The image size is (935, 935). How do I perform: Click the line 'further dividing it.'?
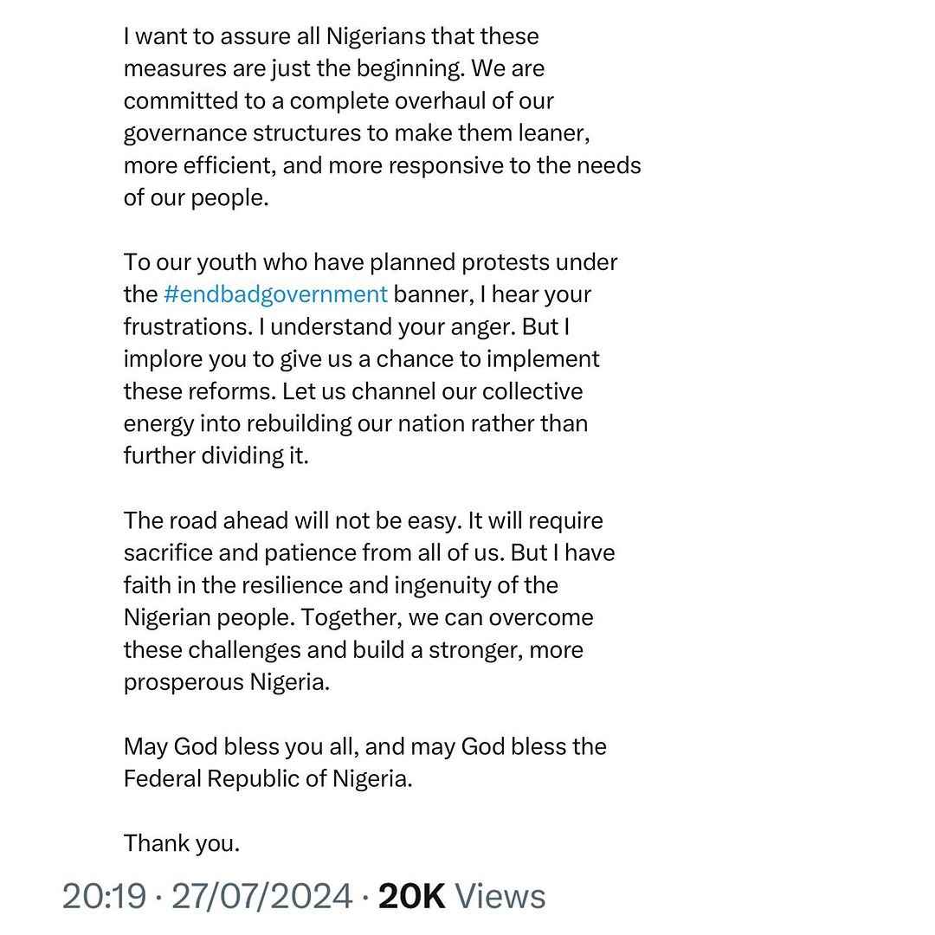click(216, 456)
